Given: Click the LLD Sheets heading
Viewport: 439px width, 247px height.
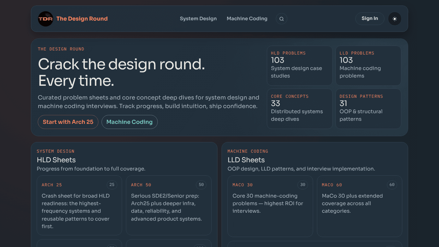Looking at the screenshot, I should click(x=246, y=160).
